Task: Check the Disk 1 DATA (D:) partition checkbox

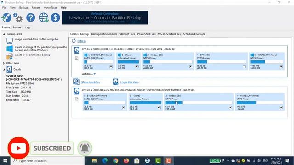Action: point(244,66)
